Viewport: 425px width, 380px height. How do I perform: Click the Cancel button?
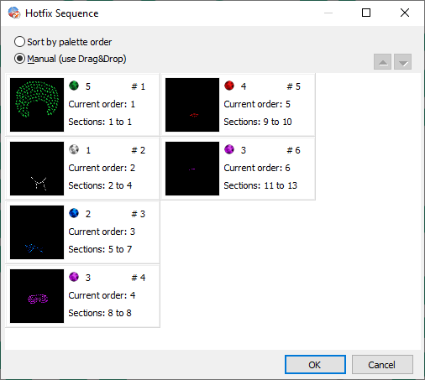click(382, 365)
